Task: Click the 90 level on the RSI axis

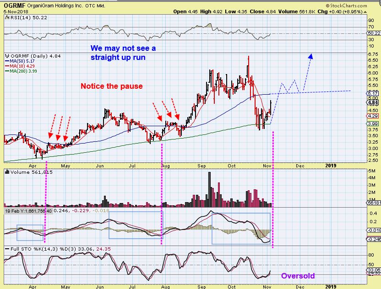Action: pyautogui.click(x=371, y=21)
